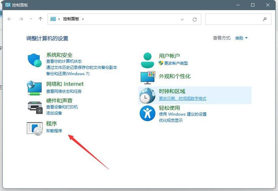This screenshot has width=278, height=191.
Task: Open 系统和安全 category heading
Action: coord(59,55)
